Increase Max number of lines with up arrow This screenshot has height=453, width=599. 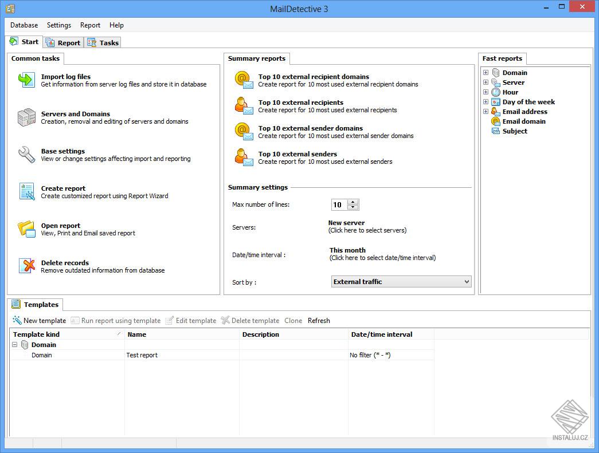[353, 202]
